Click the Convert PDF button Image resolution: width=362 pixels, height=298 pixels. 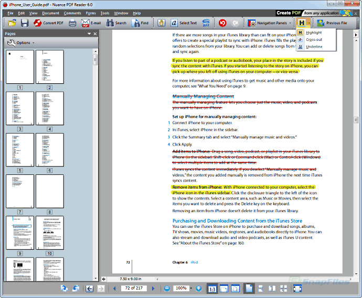pyautogui.click(x=48, y=23)
